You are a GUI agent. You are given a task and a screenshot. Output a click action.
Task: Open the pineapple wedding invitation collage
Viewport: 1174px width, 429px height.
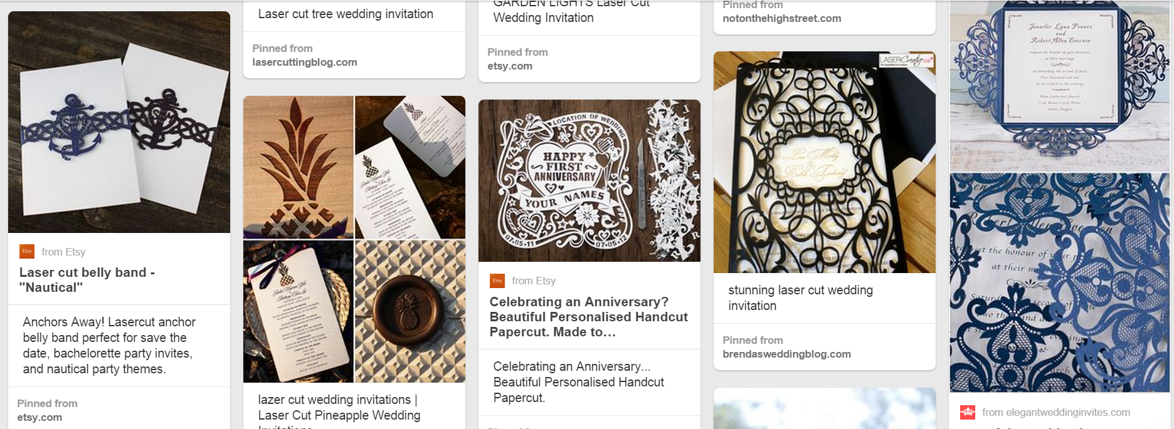[354, 239]
